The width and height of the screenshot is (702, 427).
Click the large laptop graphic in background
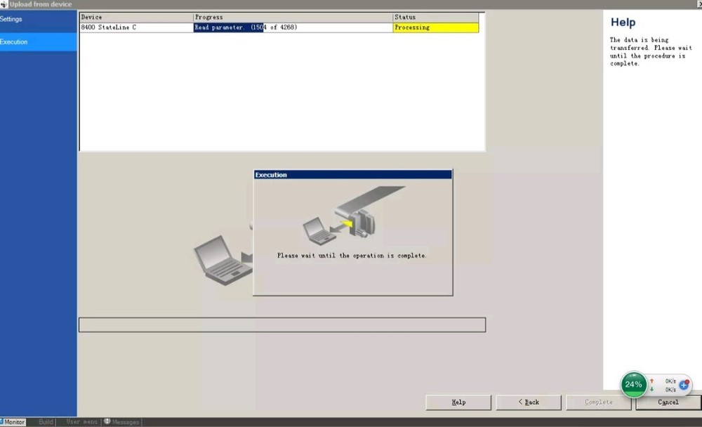[x=219, y=258]
